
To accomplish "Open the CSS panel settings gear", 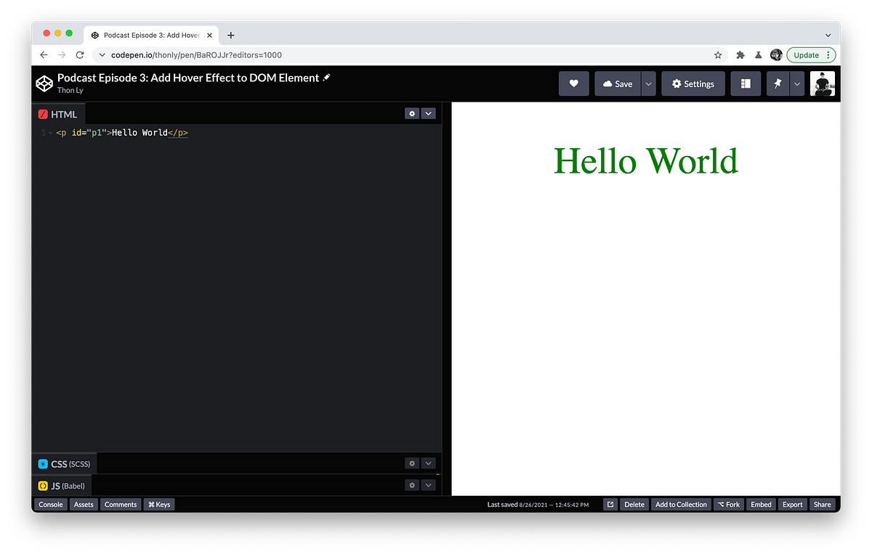I will click(x=412, y=463).
